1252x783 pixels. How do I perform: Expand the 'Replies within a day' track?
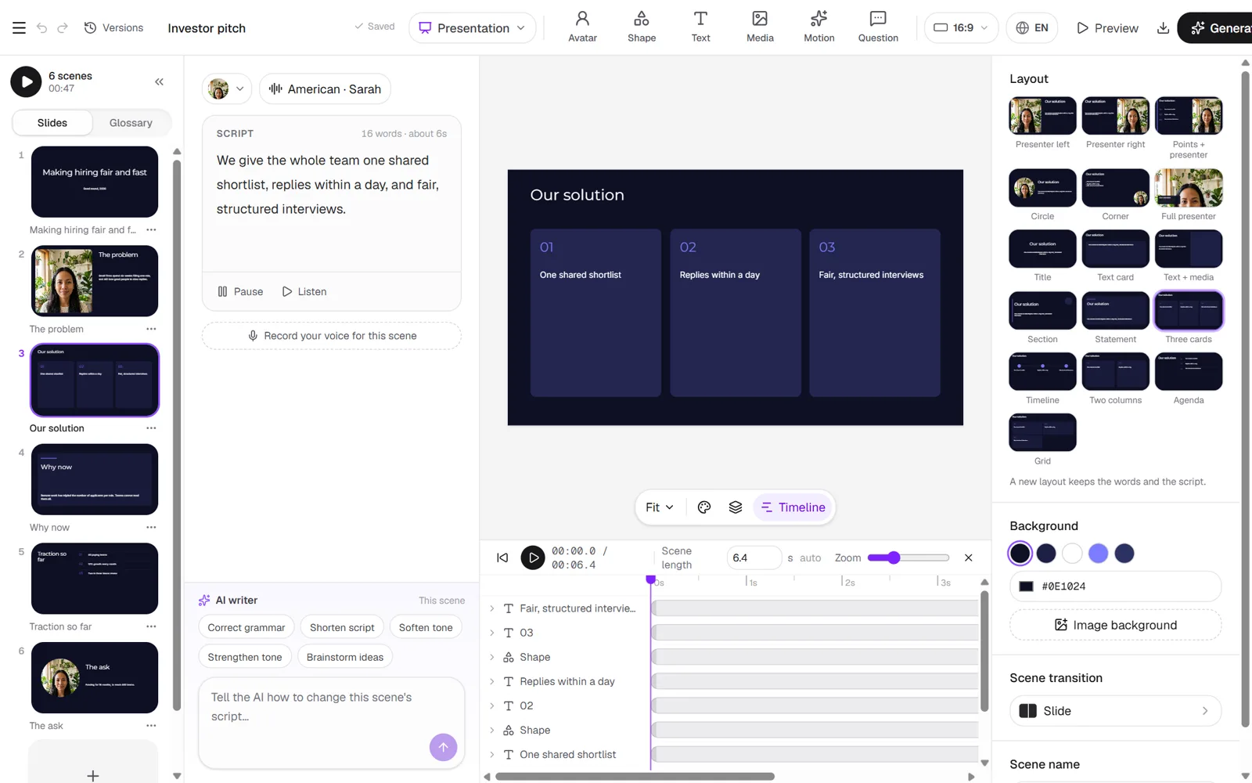pyautogui.click(x=492, y=681)
